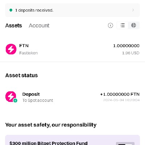Switch to list view of assets
The height and width of the screenshot is (145, 145).
tap(123, 25)
